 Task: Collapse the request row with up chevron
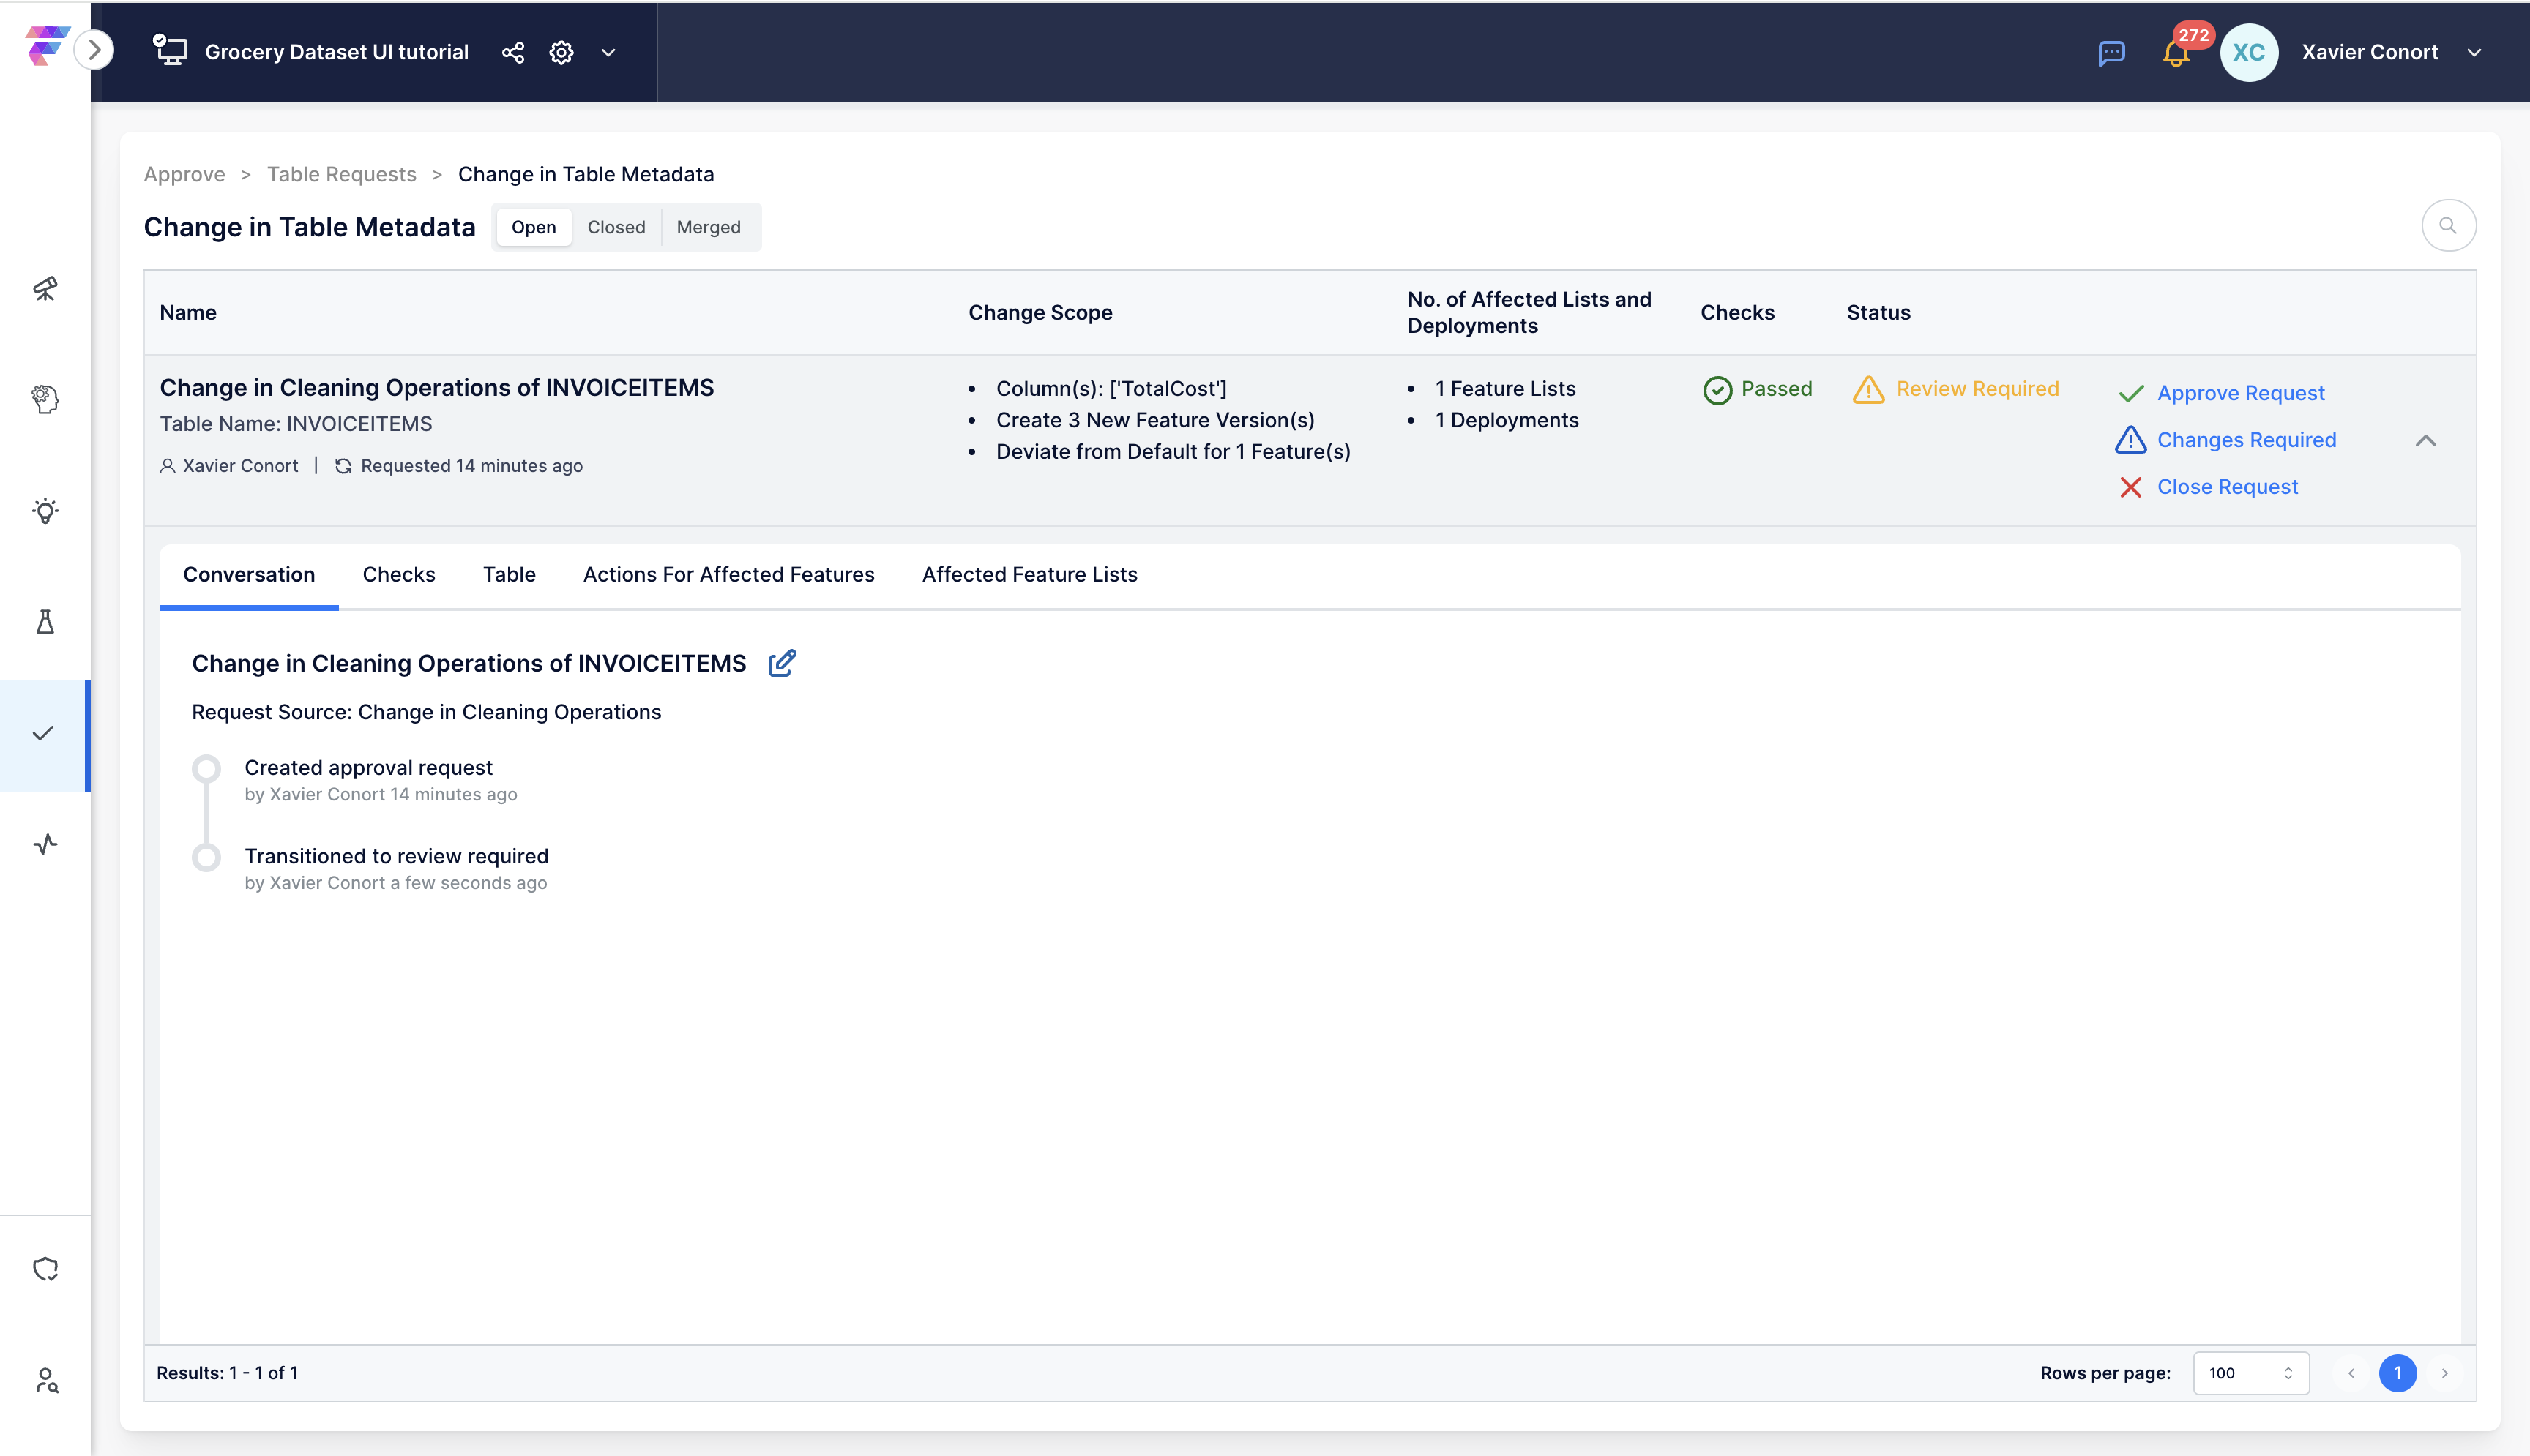coord(2425,440)
